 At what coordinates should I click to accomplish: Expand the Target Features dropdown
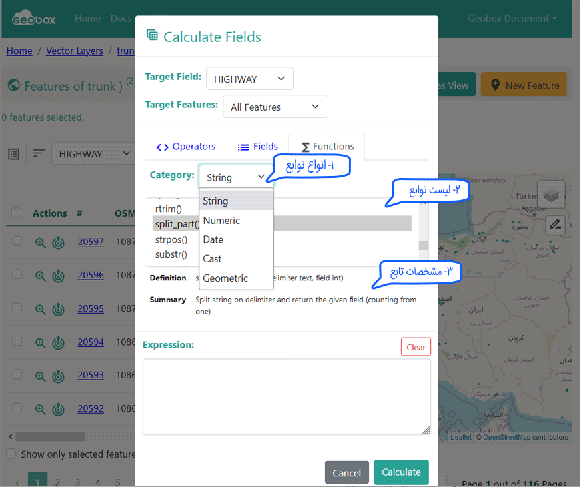tap(275, 107)
